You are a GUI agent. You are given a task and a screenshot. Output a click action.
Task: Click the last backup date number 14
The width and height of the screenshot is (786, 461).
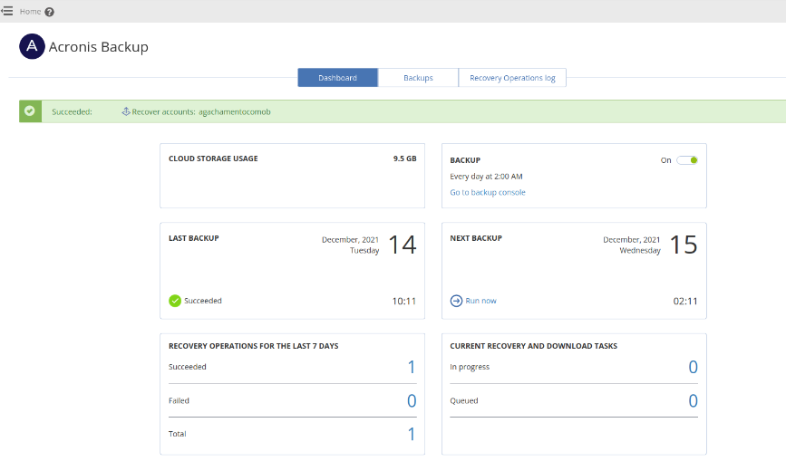pyautogui.click(x=403, y=245)
